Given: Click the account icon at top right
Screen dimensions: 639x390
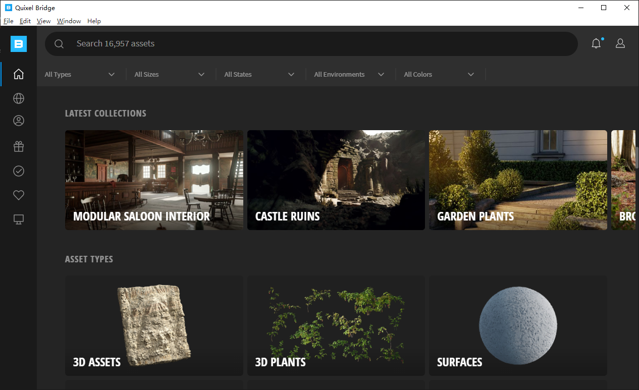Looking at the screenshot, I should (620, 44).
